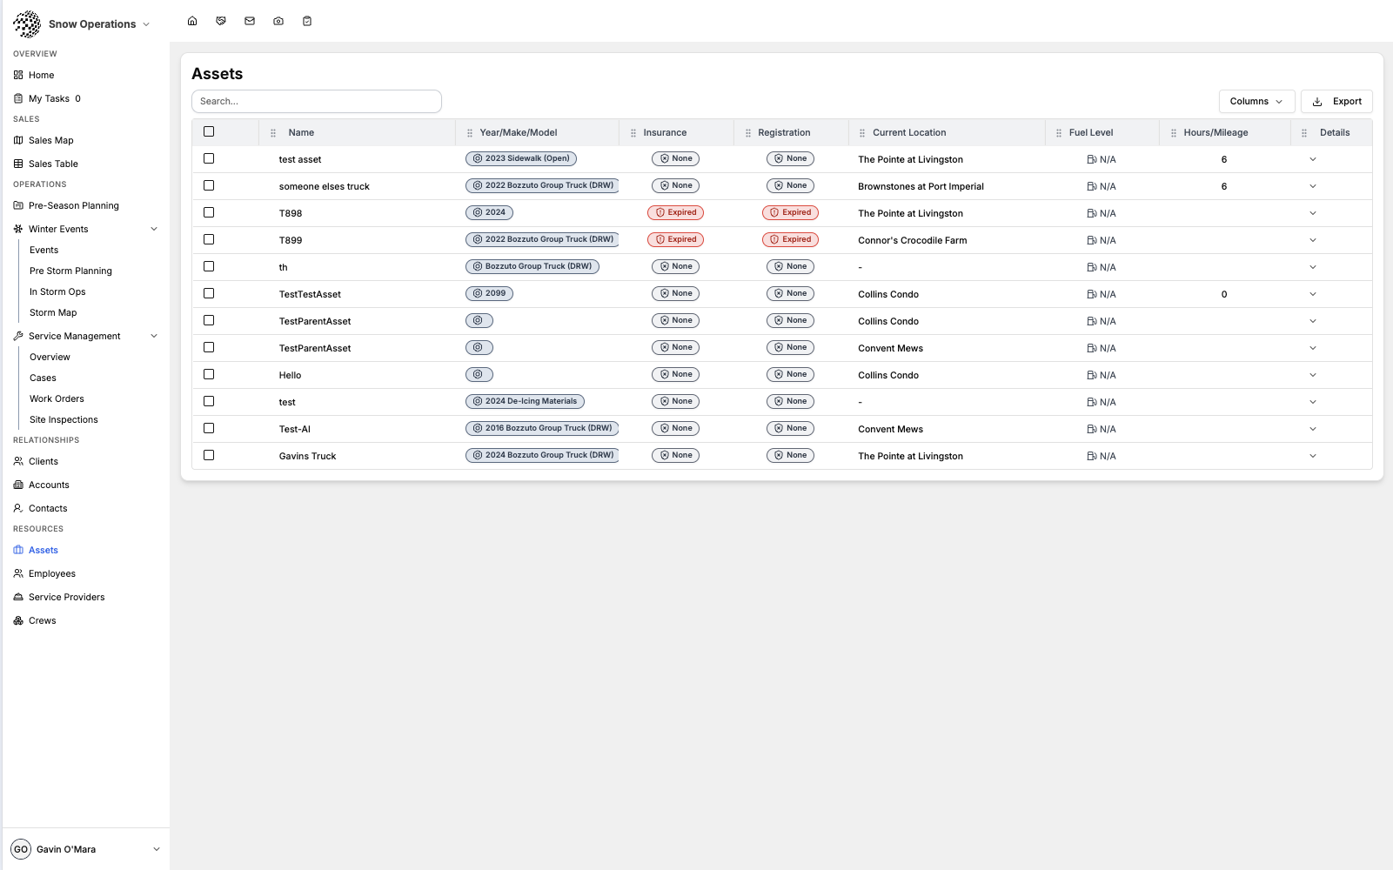Expand details chevron for test asset row

[1312, 159]
